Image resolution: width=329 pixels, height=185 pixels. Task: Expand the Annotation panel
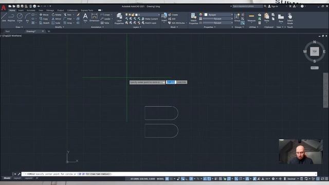click(x=97, y=27)
